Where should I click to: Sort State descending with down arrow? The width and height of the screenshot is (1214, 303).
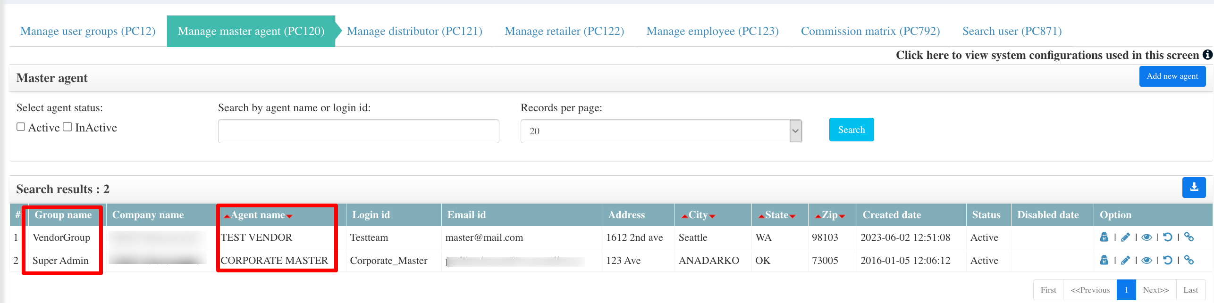click(x=792, y=216)
